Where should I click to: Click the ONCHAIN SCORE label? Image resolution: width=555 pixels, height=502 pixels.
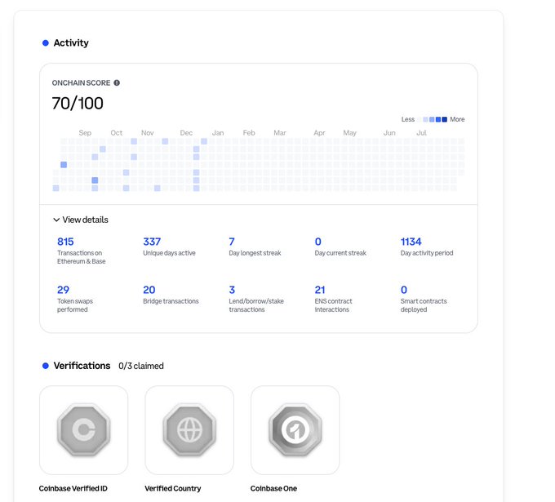coord(81,82)
